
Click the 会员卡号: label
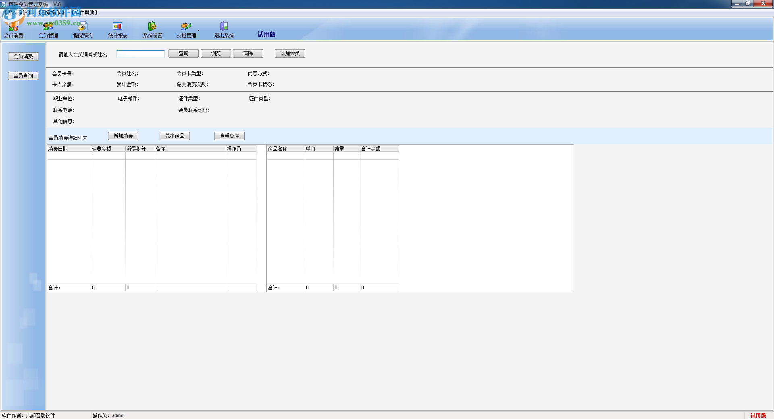[63, 74]
